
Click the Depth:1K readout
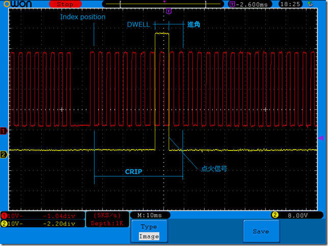[x=107, y=224]
